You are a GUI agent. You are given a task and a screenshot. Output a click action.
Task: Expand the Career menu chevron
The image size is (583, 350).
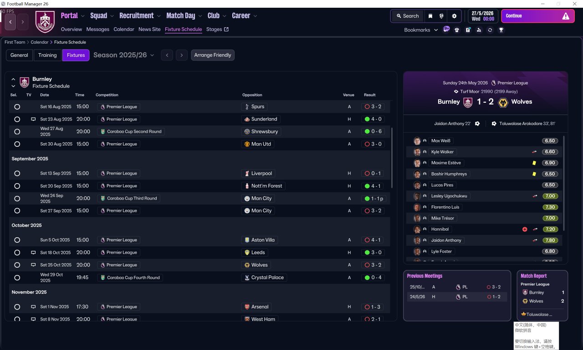[255, 16]
